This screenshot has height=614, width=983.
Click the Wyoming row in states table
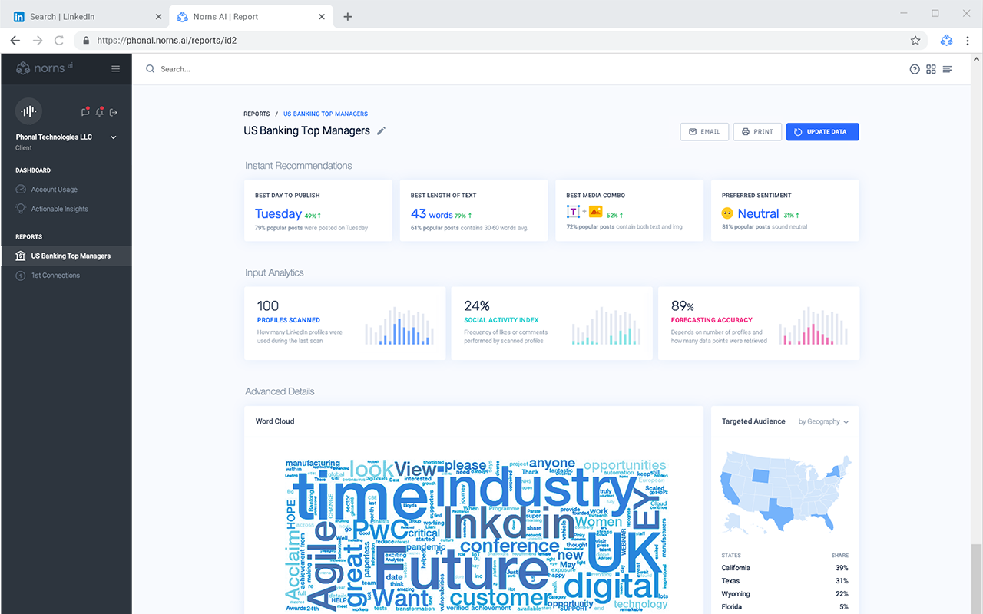pyautogui.click(x=785, y=594)
